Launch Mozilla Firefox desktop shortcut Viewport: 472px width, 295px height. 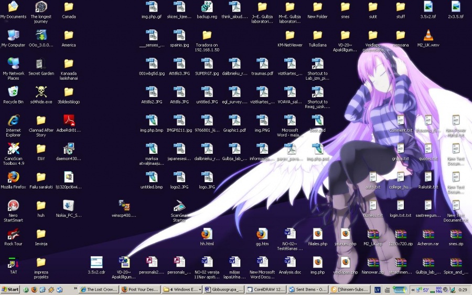point(13,180)
